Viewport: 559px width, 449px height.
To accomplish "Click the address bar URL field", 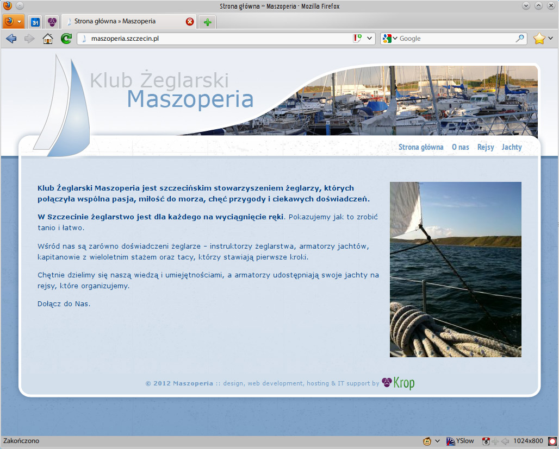I will pyautogui.click(x=218, y=39).
